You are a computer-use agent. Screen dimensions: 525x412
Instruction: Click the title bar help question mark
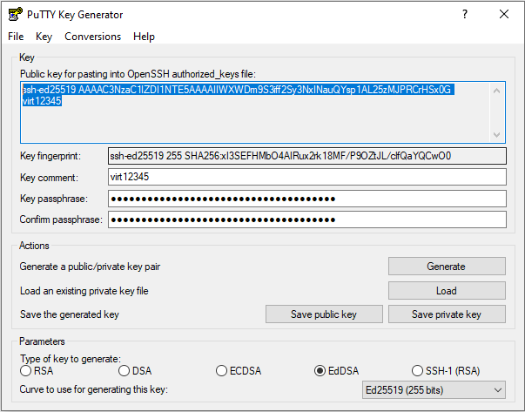(x=464, y=15)
